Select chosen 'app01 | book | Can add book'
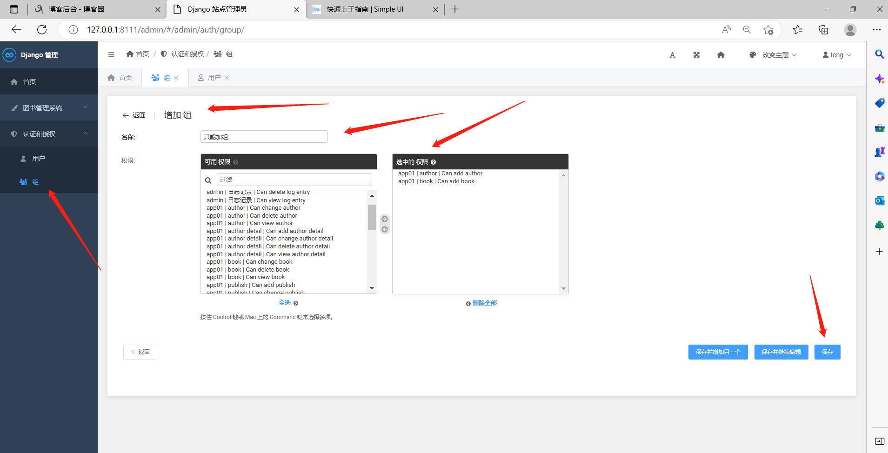The height and width of the screenshot is (453, 888). (436, 181)
